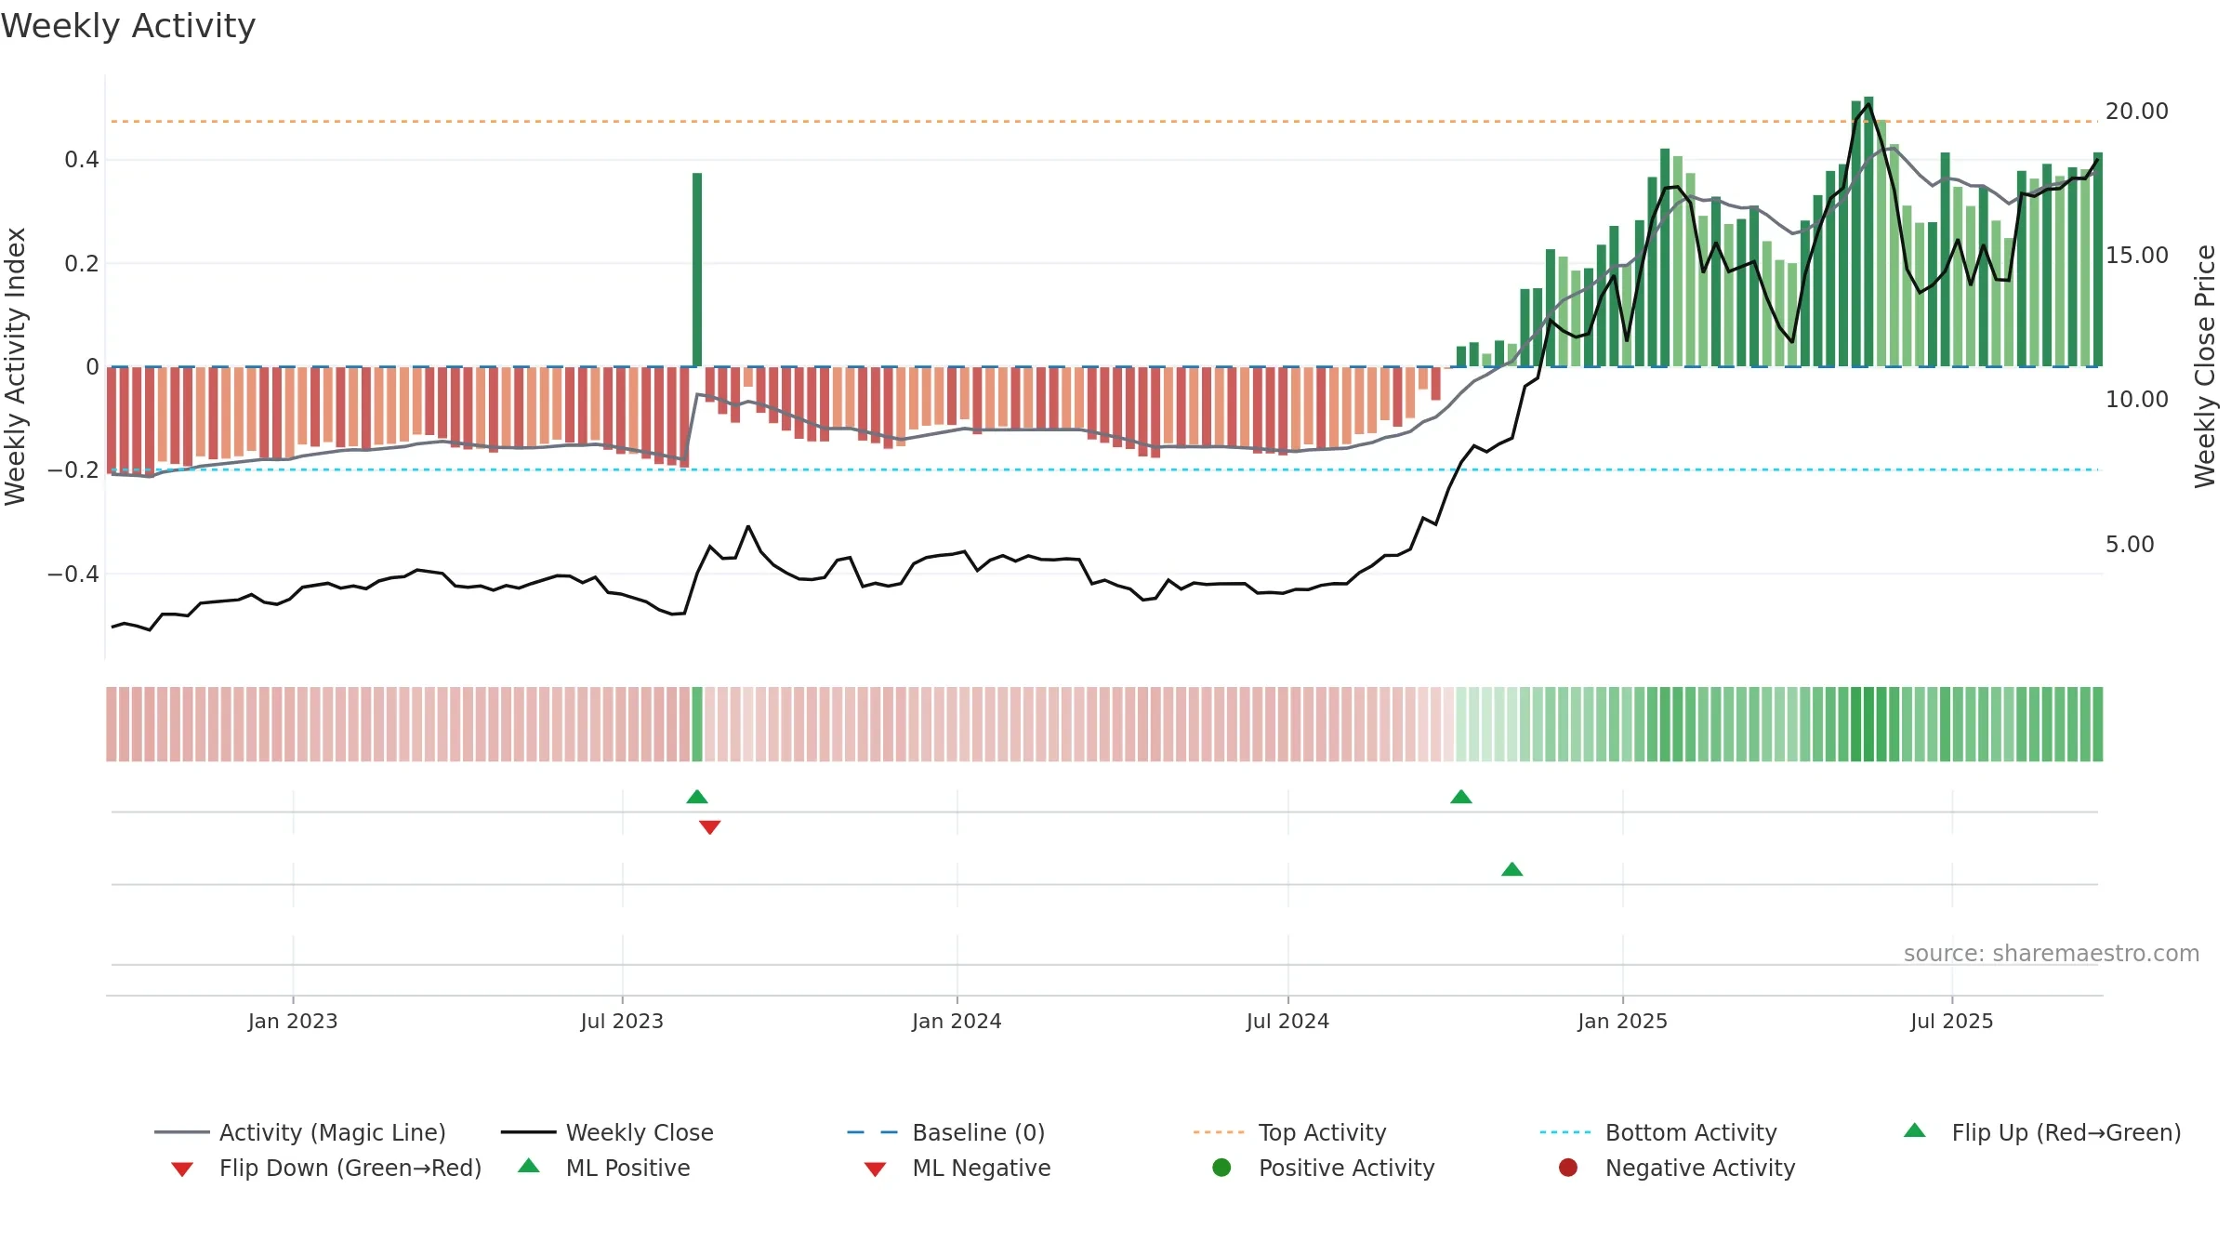Toggle Activity (Magic Line) legend entry
Image resolution: width=2231 pixels, height=1255 pixels.
tap(300, 1132)
